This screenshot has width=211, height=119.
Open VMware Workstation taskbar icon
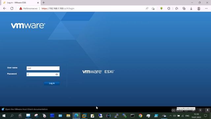(84, 116)
